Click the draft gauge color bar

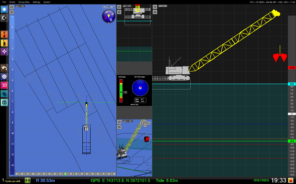point(121,91)
